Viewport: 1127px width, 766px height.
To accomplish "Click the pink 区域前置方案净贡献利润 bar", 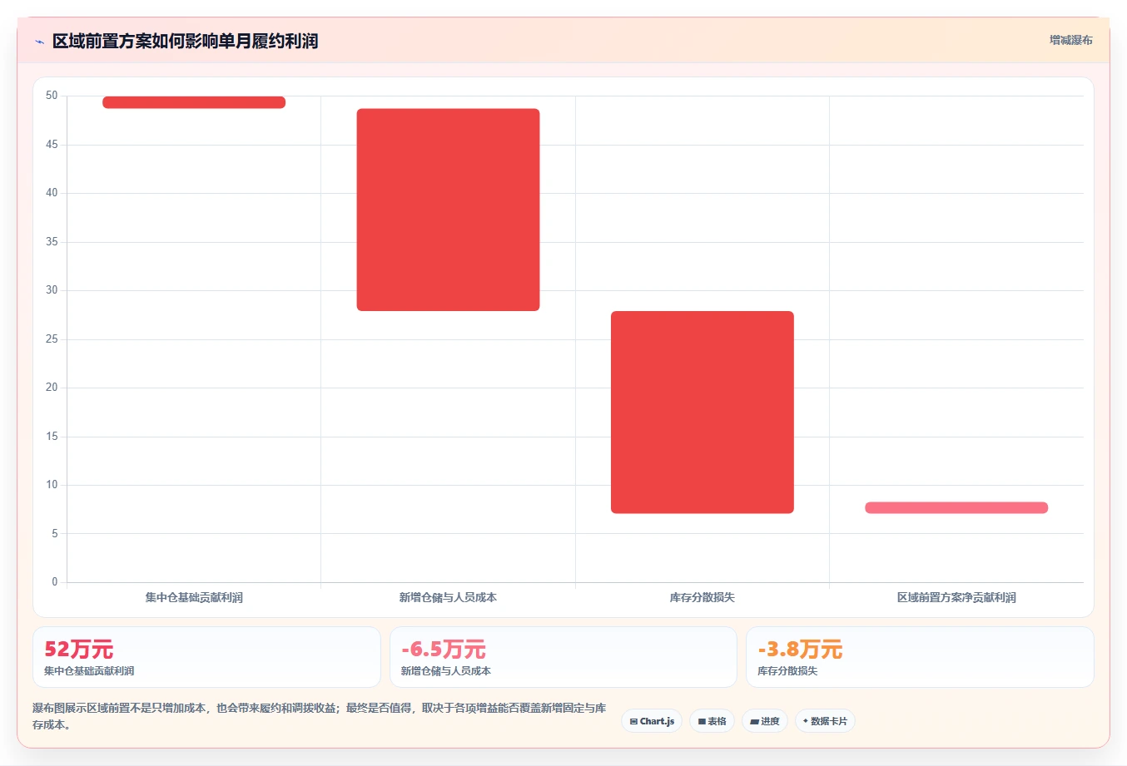I will pos(956,507).
